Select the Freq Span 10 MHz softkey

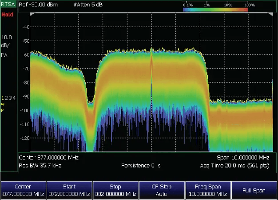(207, 190)
